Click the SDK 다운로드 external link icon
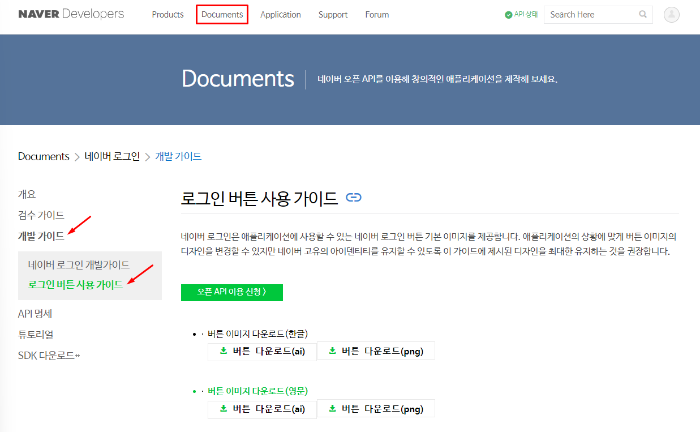The height and width of the screenshot is (432, 700). [78, 356]
